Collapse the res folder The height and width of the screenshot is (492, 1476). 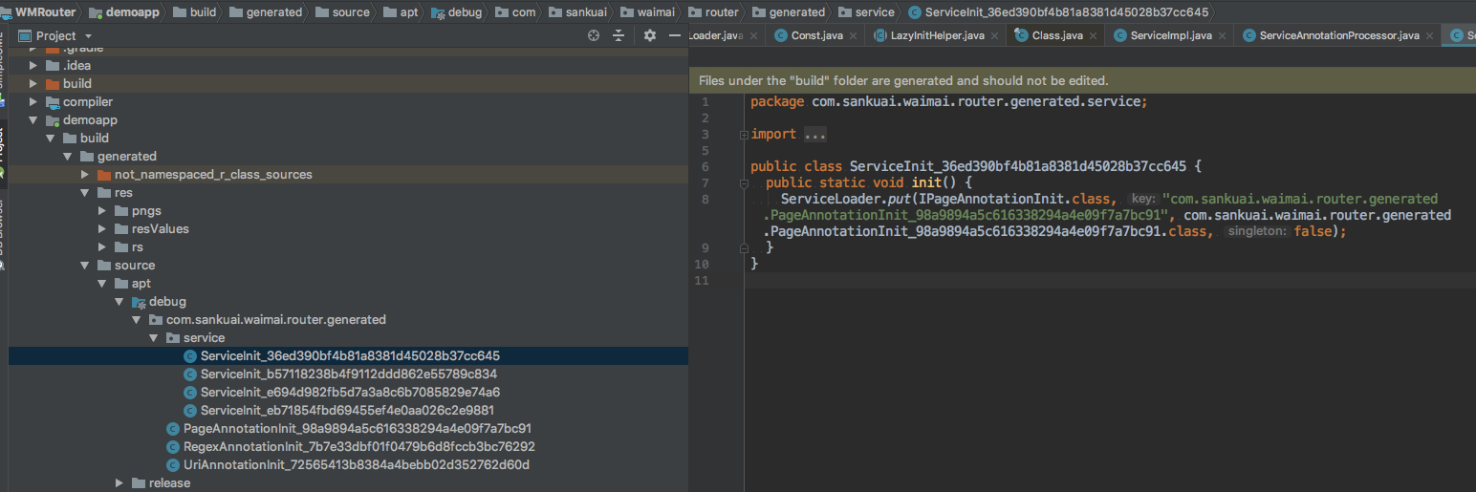coord(85,192)
